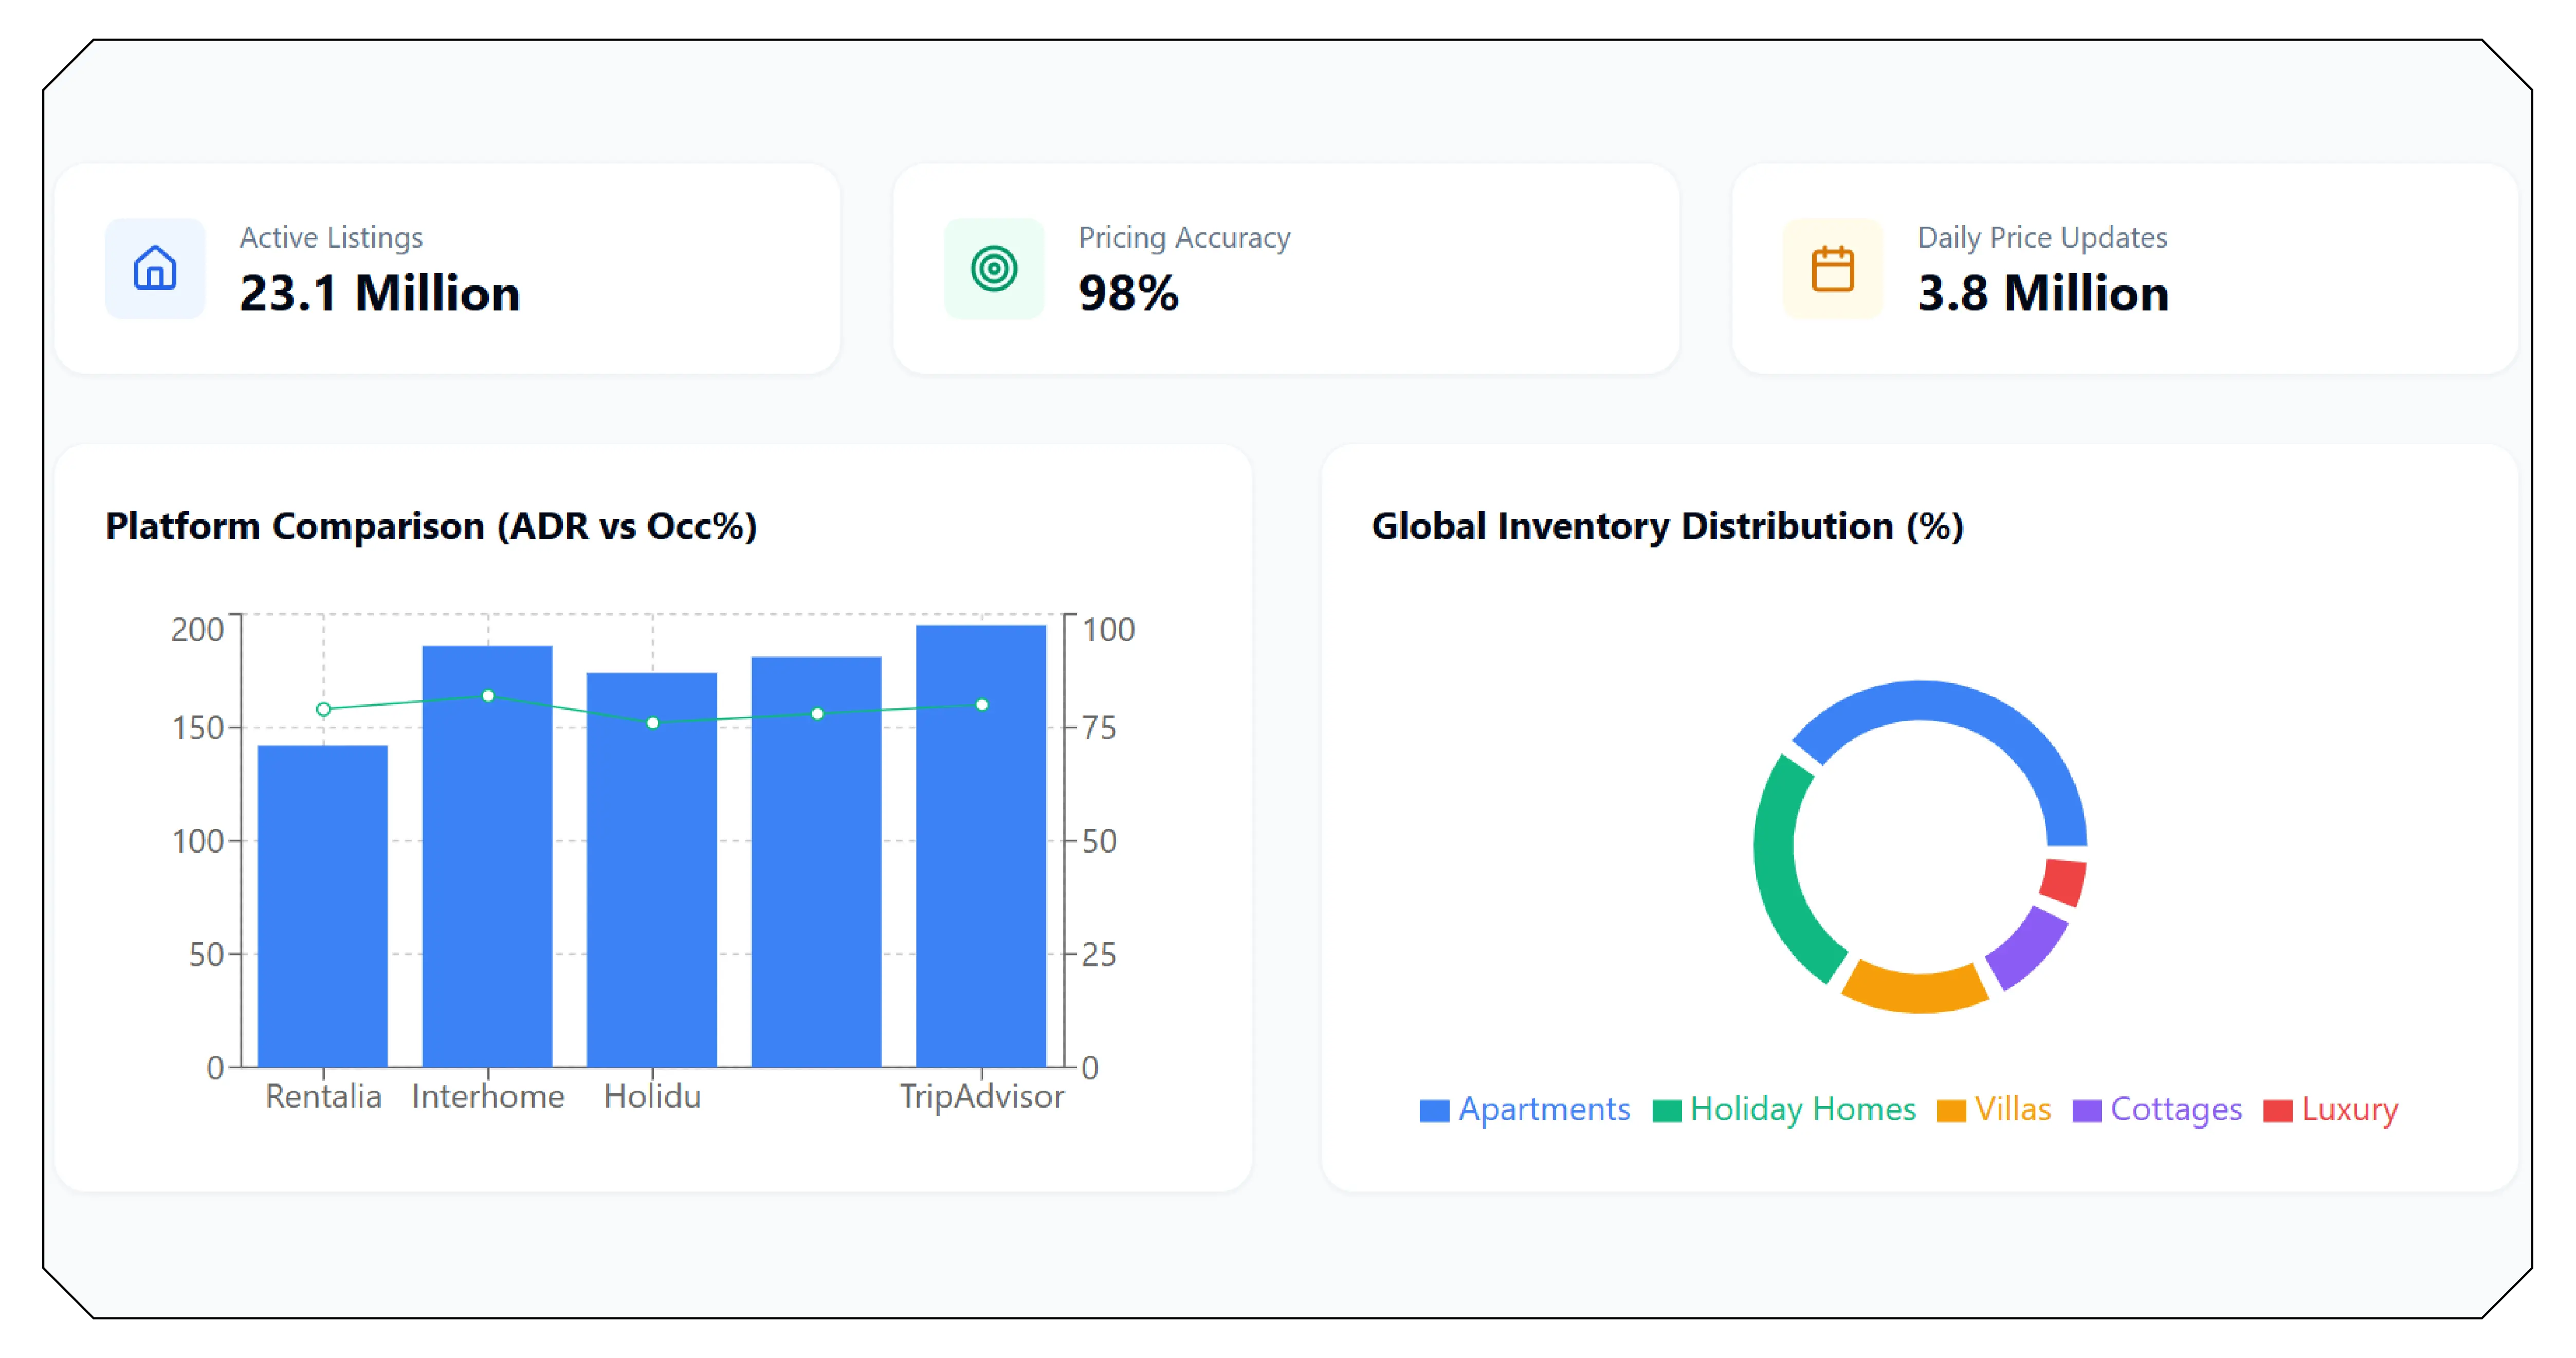This screenshot has width=2576, height=1358.
Task: Click the Luxury legend label
Action: click(2350, 1110)
